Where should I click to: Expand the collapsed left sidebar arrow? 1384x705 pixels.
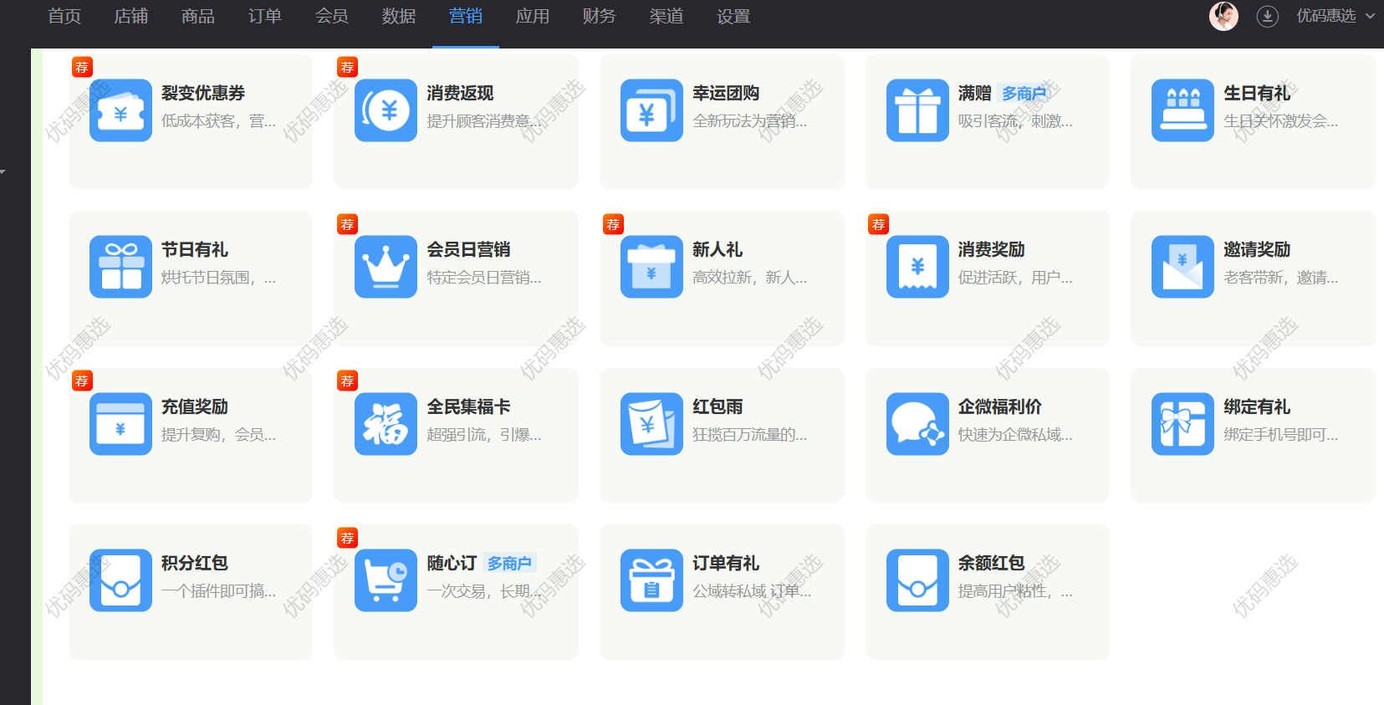pos(3,171)
